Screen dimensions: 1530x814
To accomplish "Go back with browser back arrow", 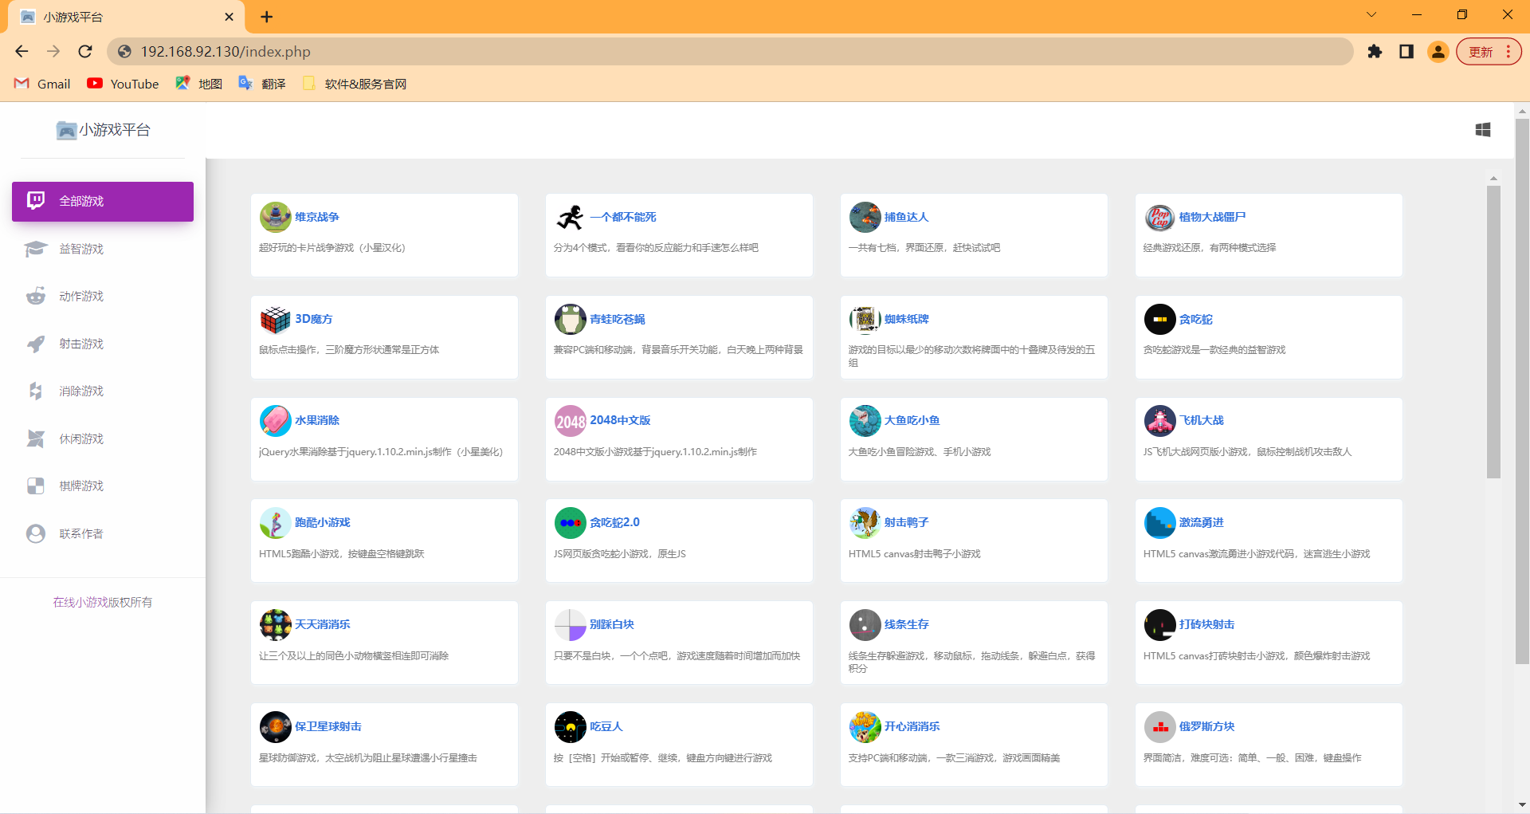I will pyautogui.click(x=22, y=52).
